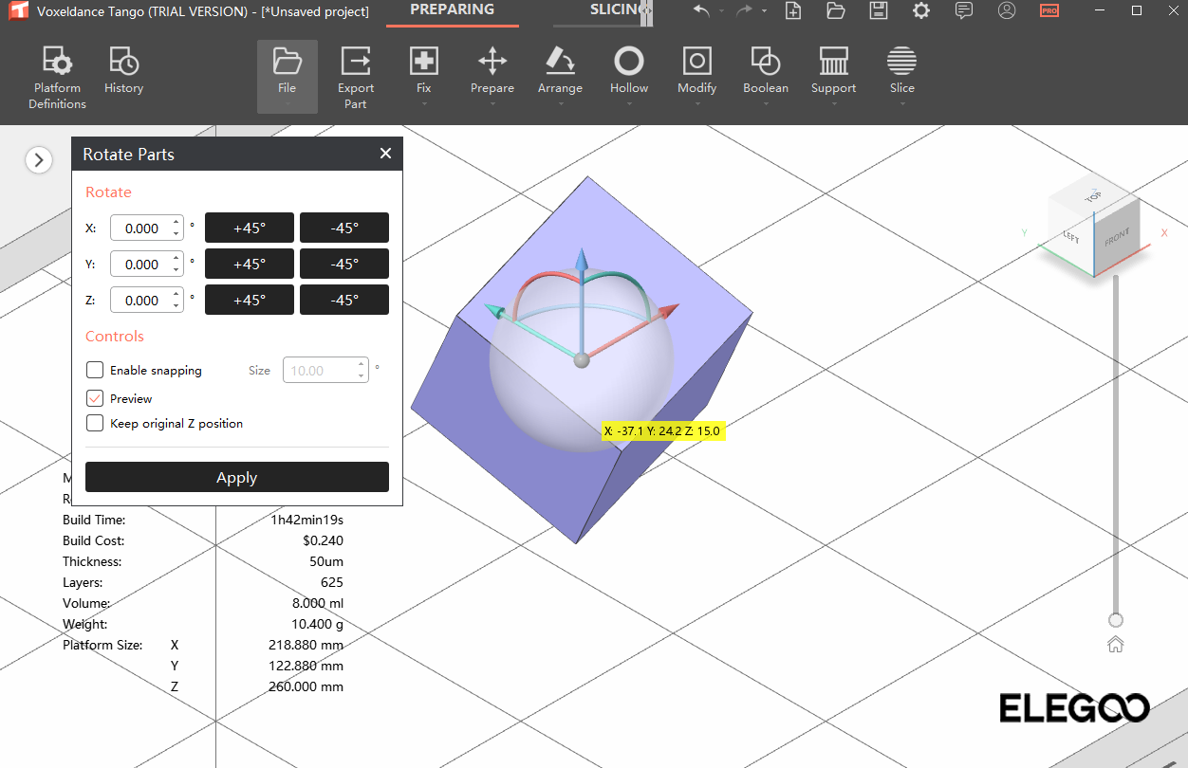Viewport: 1188px width, 768px height.
Task: Expand the Prepare dropdown arrow
Action: coord(492,104)
